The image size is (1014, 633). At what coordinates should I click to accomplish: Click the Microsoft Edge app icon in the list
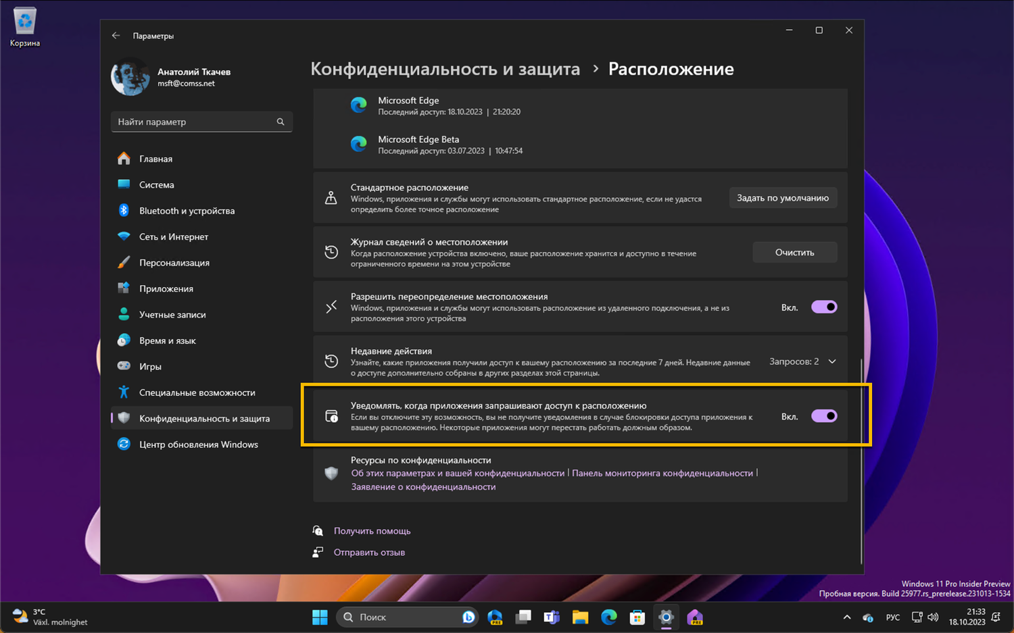click(359, 105)
